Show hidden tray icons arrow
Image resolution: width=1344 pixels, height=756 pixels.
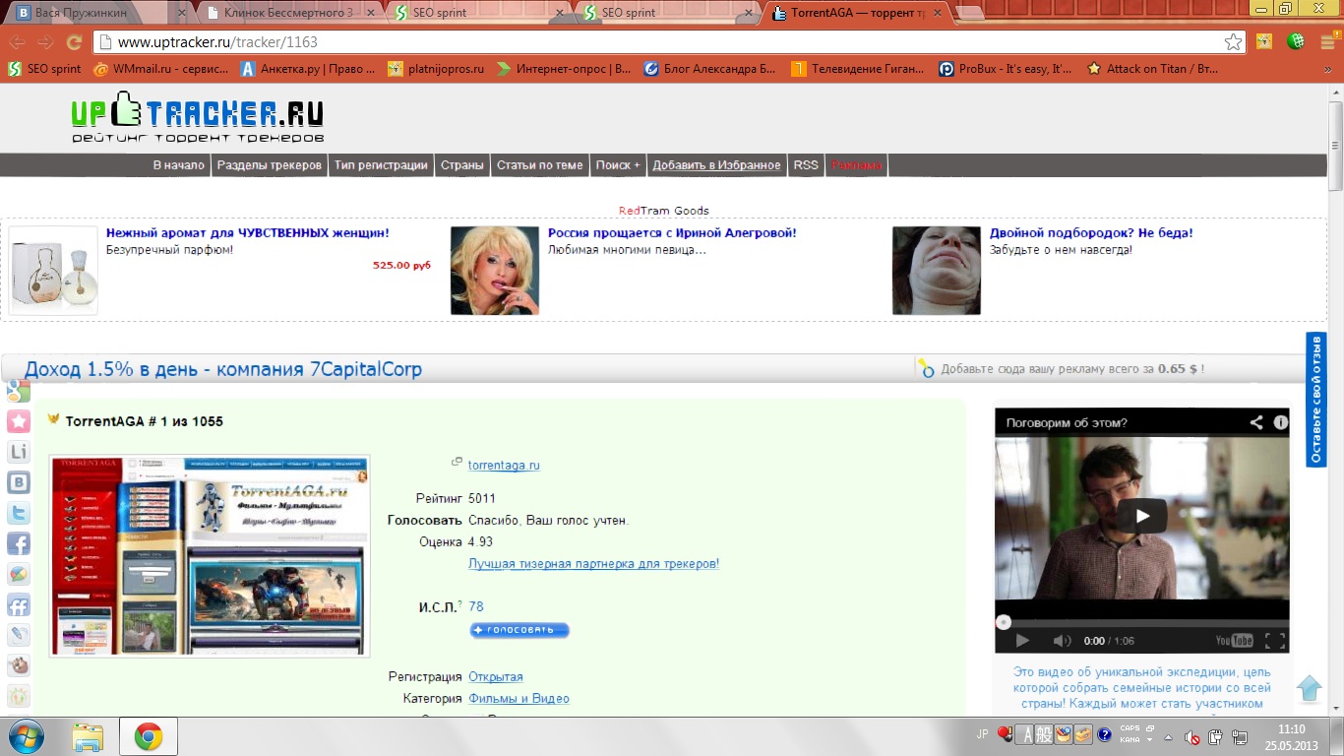click(1168, 736)
